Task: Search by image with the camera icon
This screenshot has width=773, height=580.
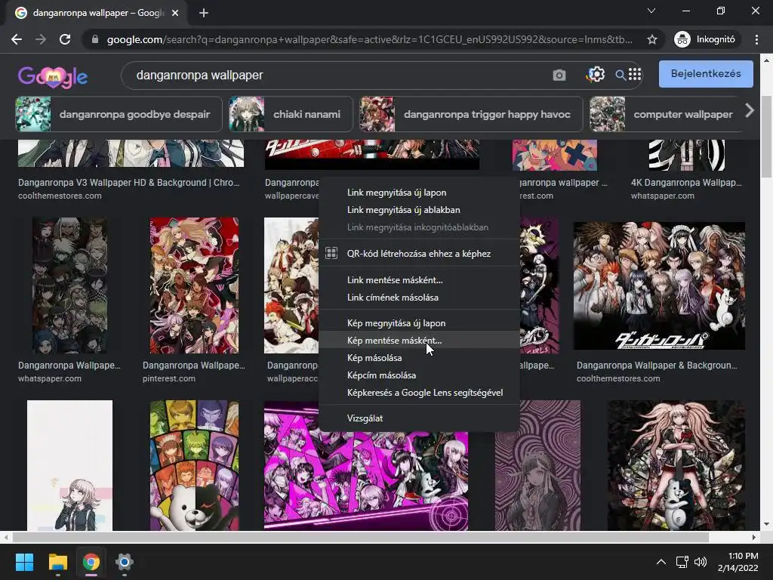Action: click(559, 75)
